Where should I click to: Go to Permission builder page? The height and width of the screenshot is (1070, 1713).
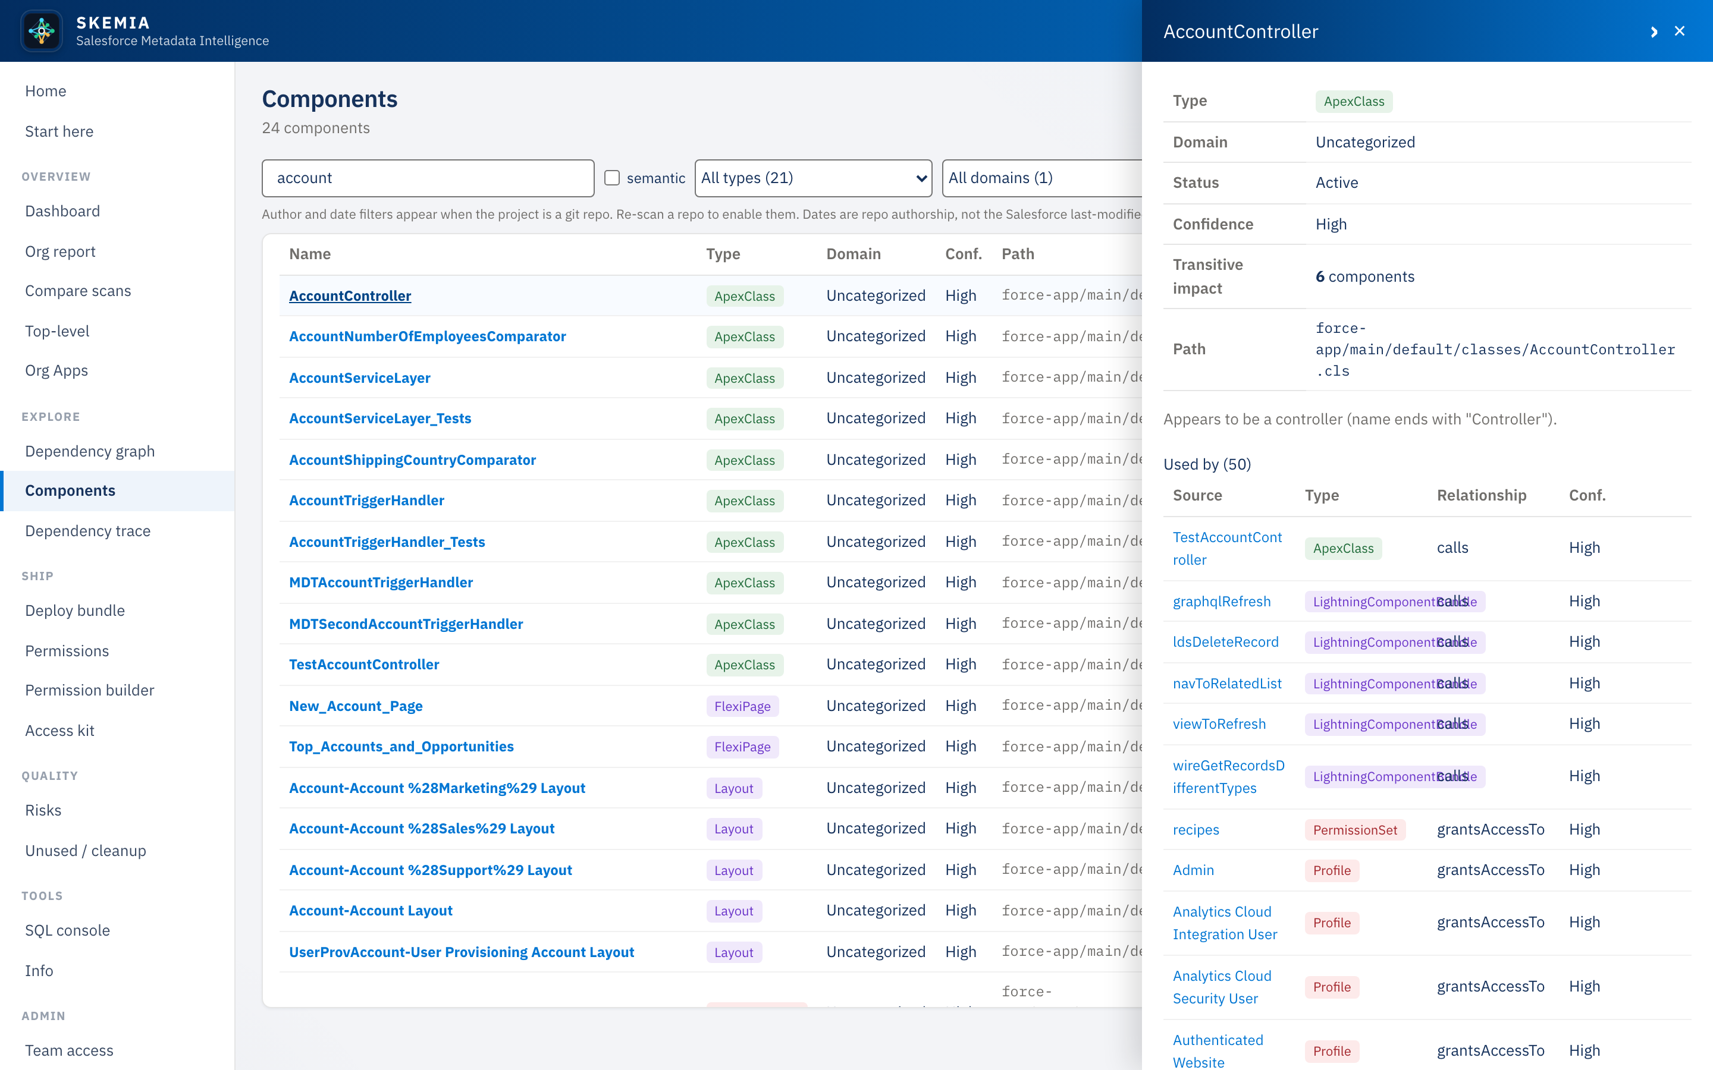(90, 690)
